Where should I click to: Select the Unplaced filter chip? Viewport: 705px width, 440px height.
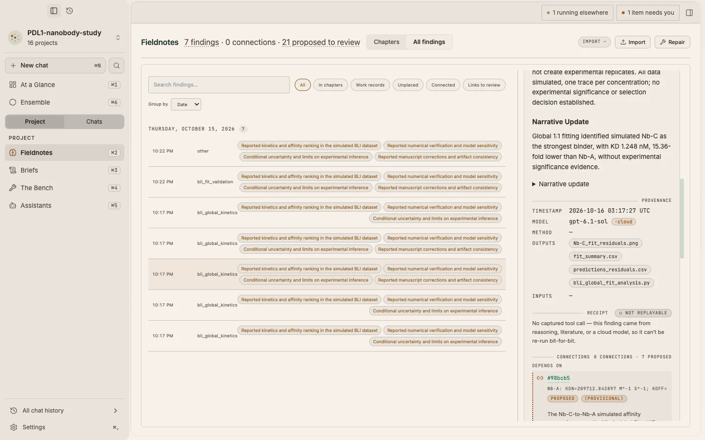pos(408,85)
